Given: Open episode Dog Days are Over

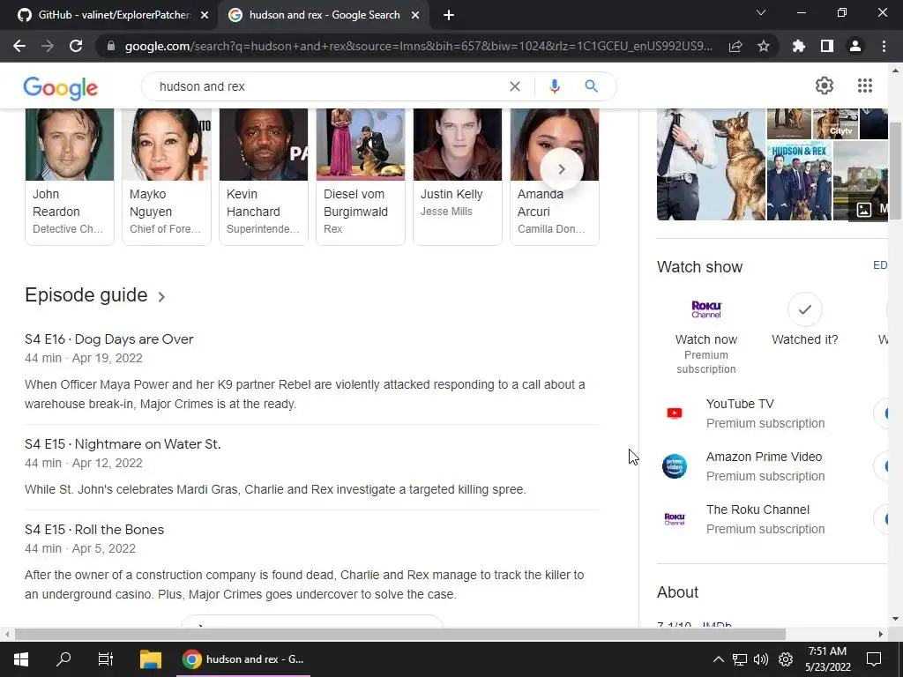Looking at the screenshot, I should [108, 339].
